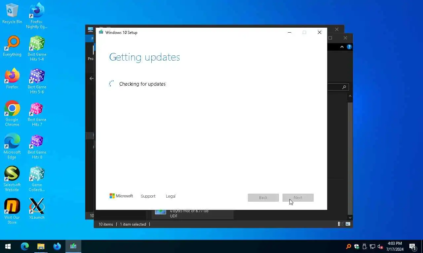Open File Explorer from the taskbar
The image size is (423, 253).
point(41,246)
